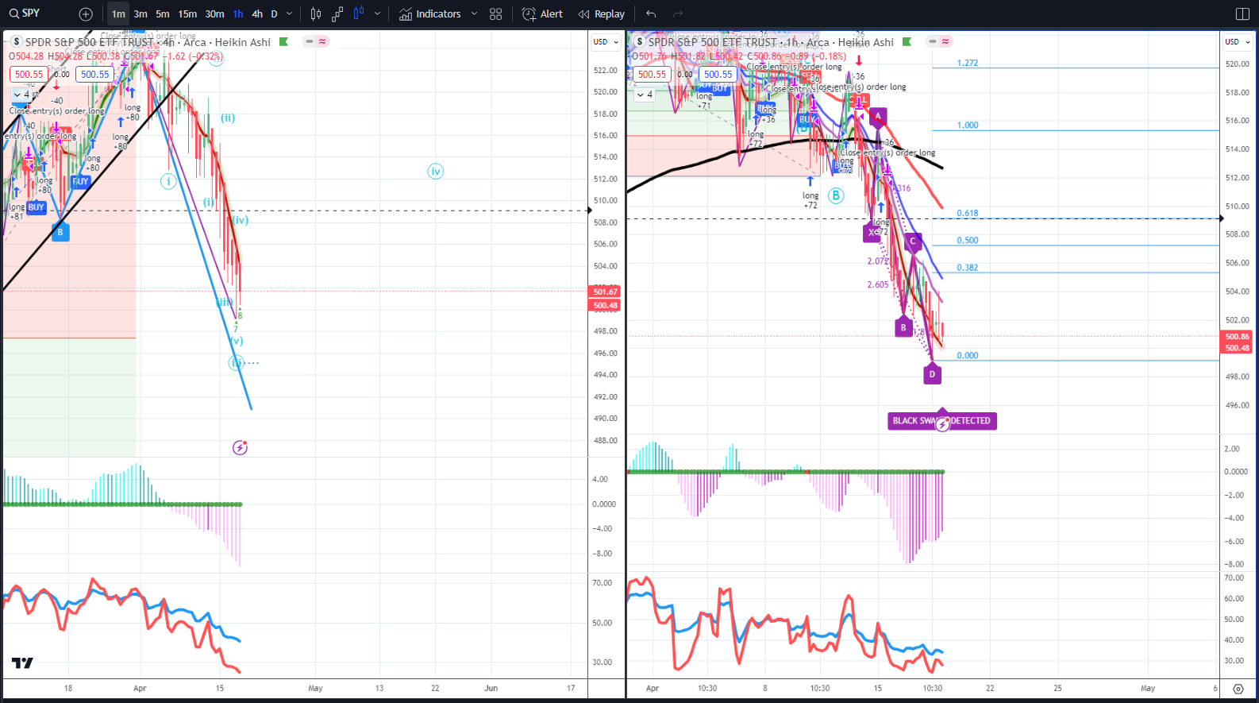Image resolution: width=1259 pixels, height=703 pixels.
Task: Collapse the 4h chart indicator legend
Action: pyautogui.click(x=22, y=95)
